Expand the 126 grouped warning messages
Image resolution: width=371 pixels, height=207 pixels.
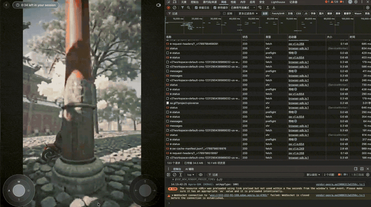pos(173,189)
